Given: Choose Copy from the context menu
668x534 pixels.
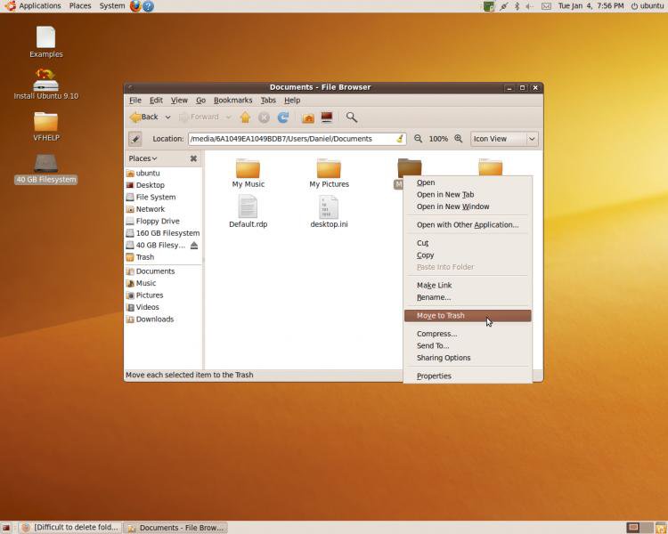Looking at the screenshot, I should click(468, 255).
